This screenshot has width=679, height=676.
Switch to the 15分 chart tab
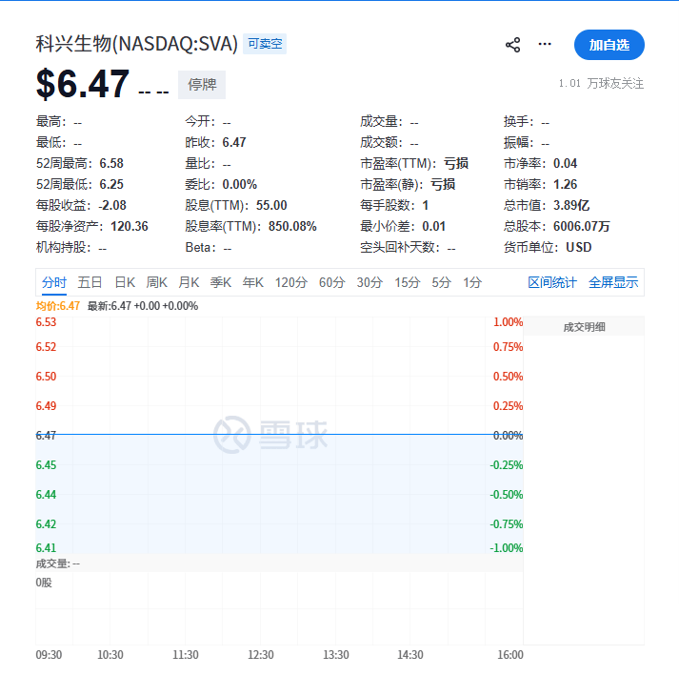point(408,282)
